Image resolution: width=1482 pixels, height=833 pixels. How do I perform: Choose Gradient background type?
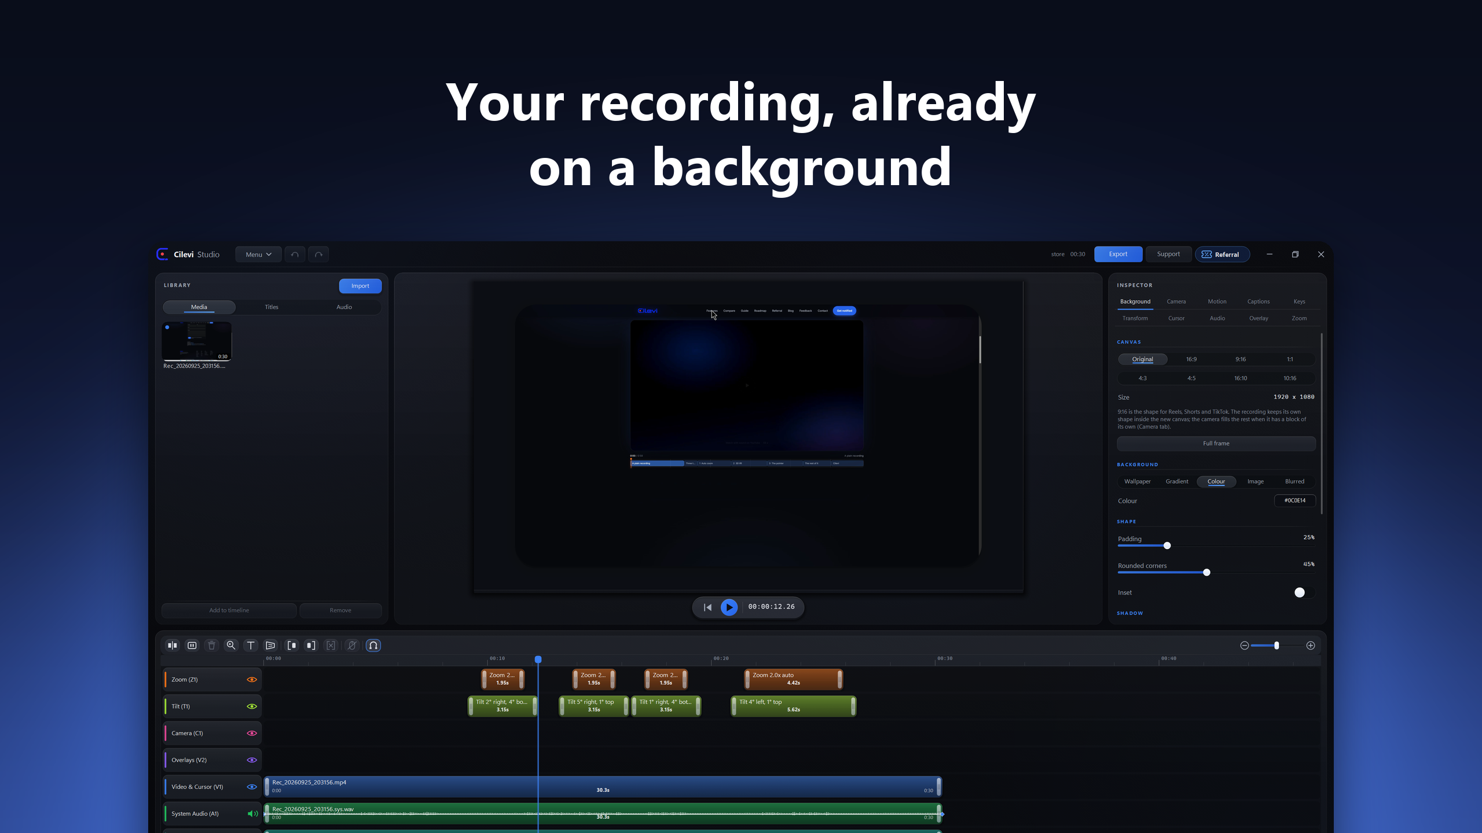[1176, 481]
